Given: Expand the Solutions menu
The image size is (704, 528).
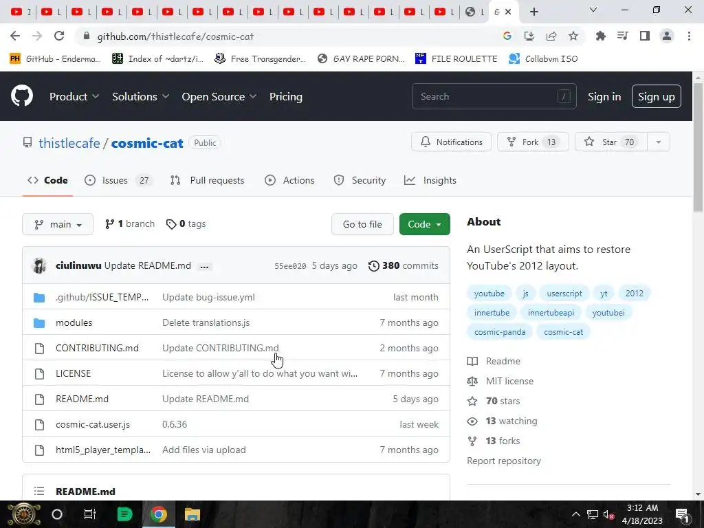Looking at the screenshot, I should tap(140, 96).
